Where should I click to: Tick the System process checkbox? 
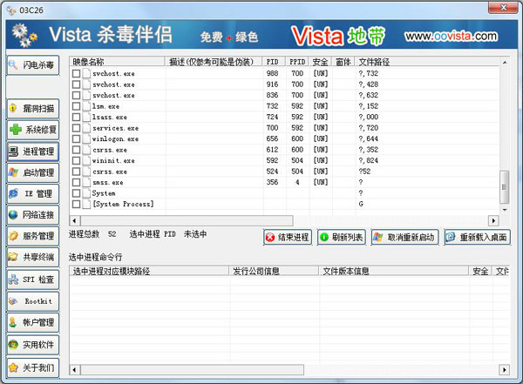point(76,193)
